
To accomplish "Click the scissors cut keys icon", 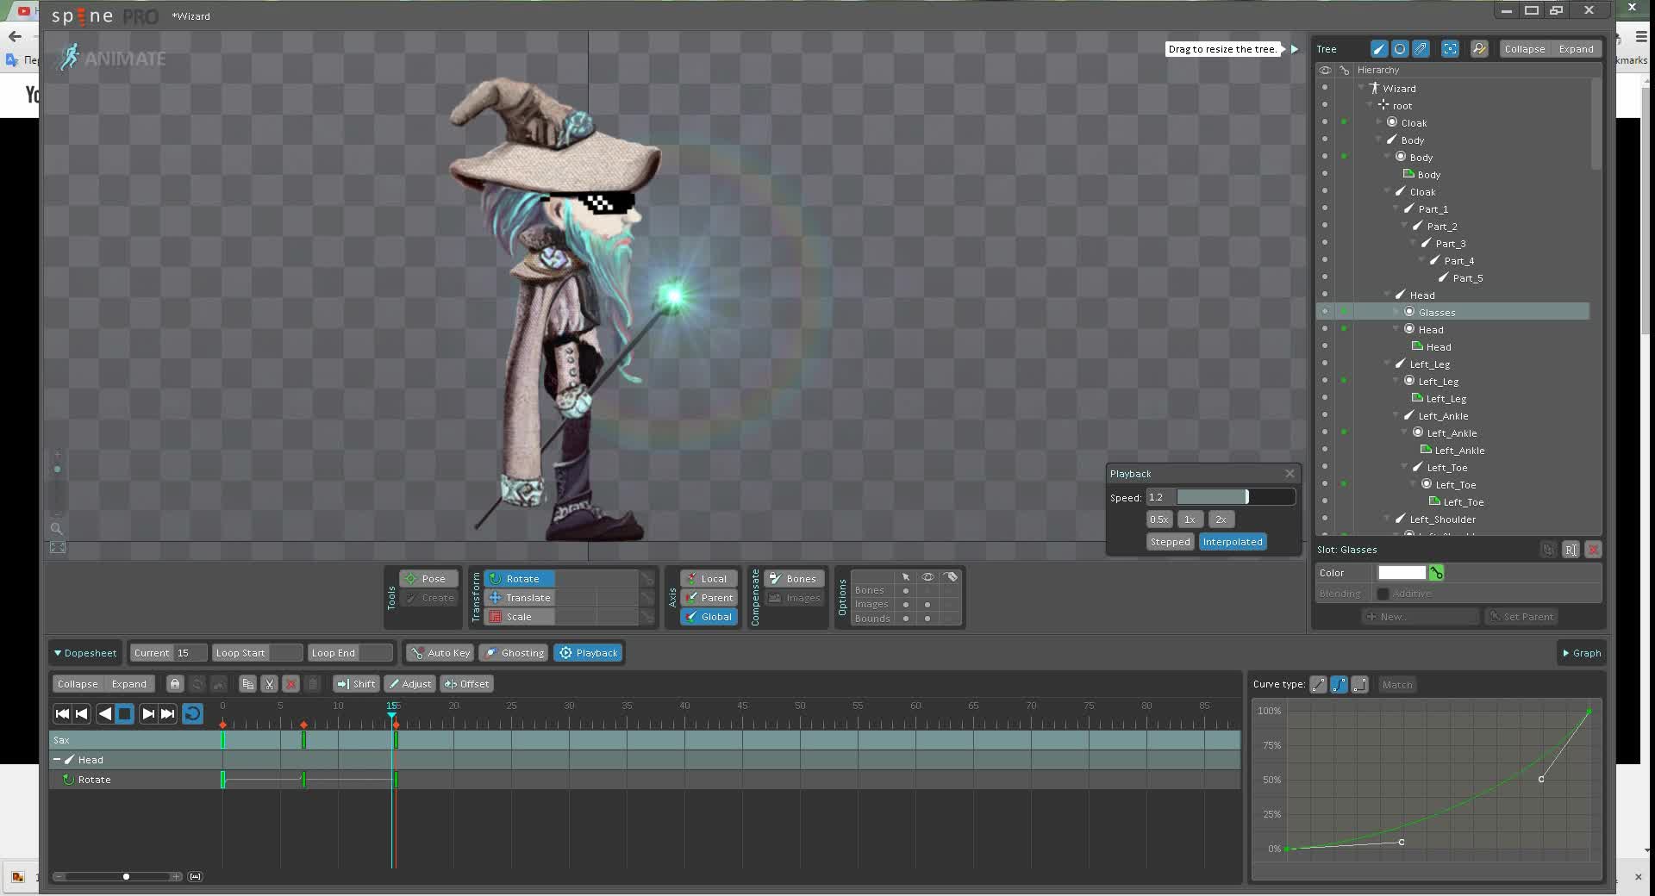I will click(269, 683).
